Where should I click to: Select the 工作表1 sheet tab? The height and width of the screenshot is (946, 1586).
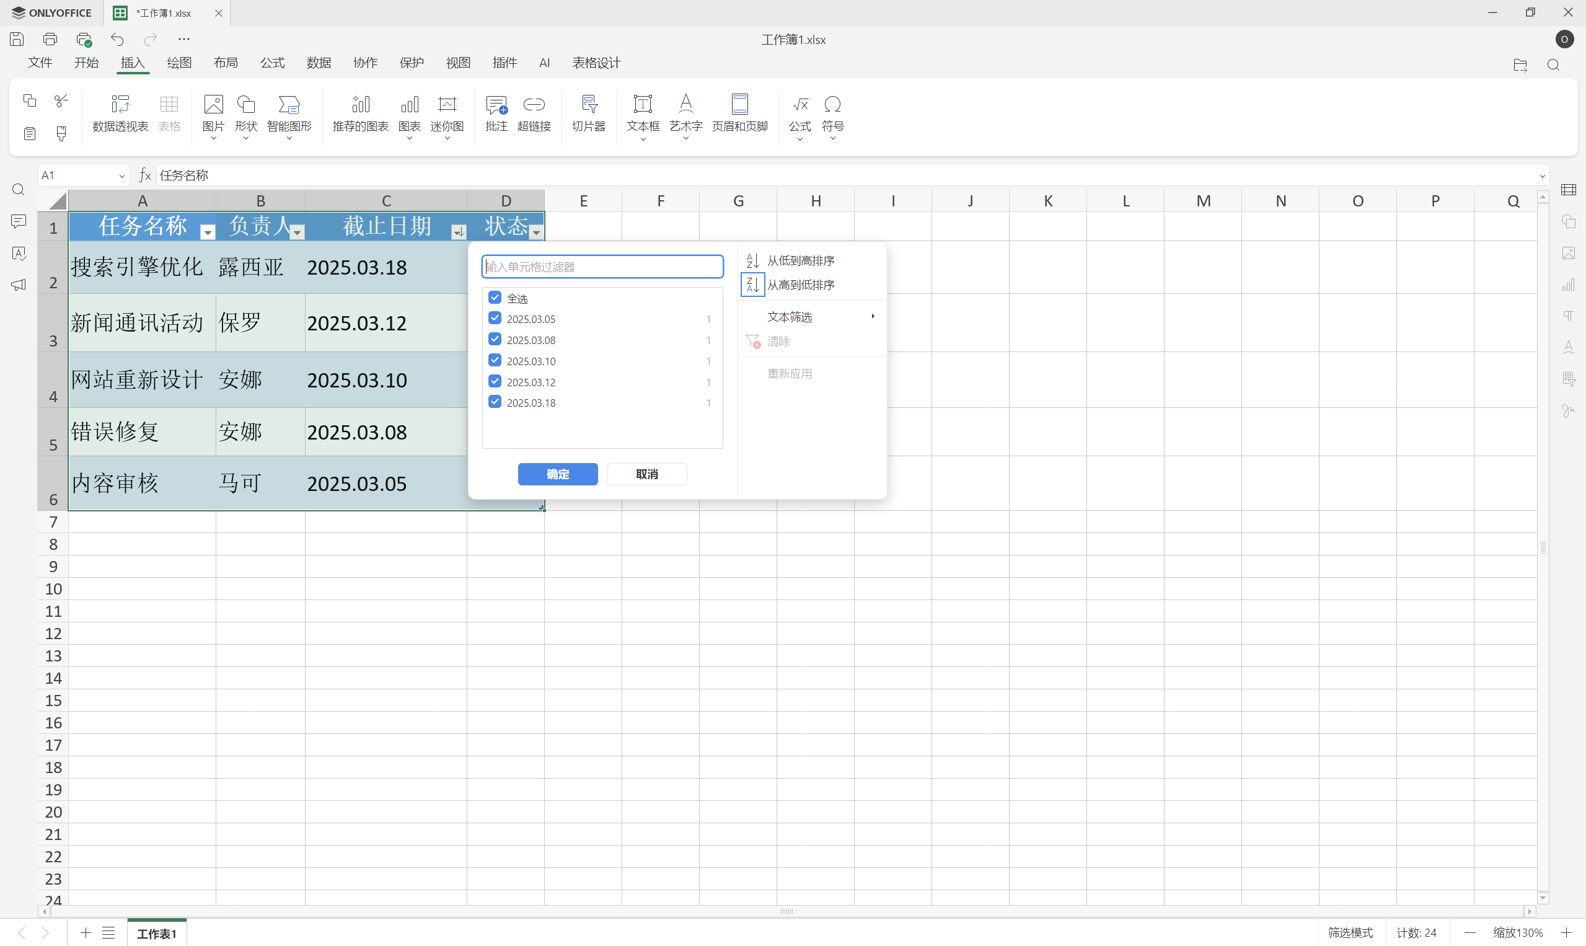coord(156,932)
